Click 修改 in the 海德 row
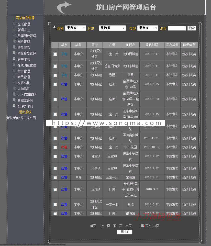This screenshot has height=246, width=211. [185, 204]
